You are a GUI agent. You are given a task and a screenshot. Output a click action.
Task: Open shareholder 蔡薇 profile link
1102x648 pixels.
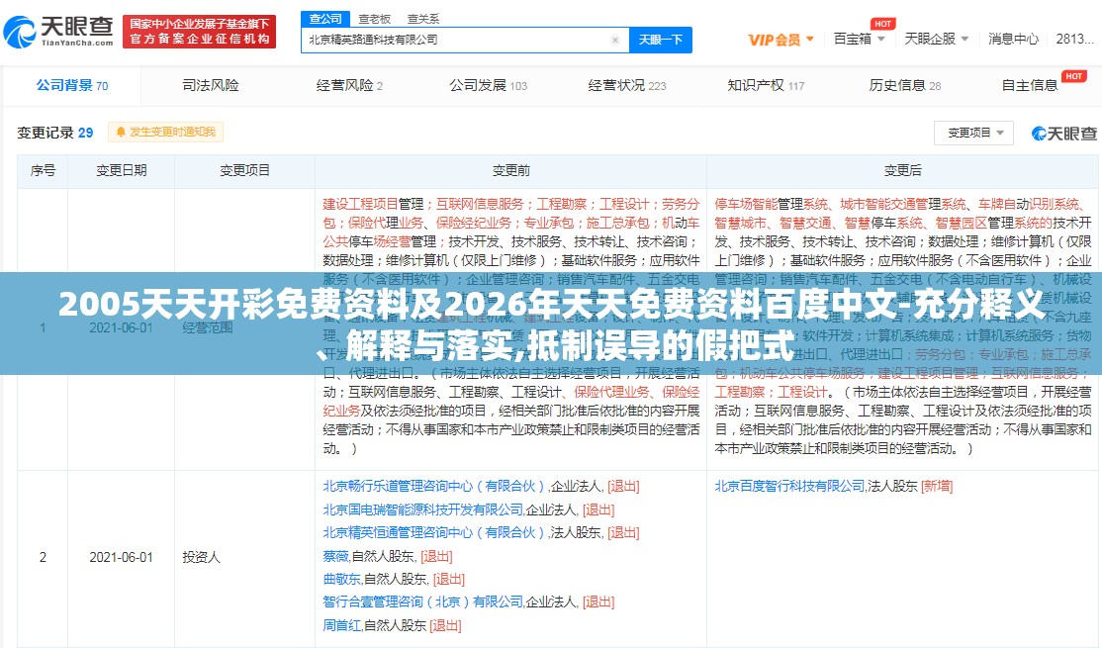pos(336,556)
